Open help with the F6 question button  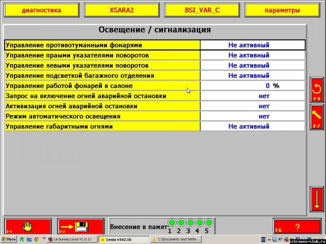coord(297,227)
